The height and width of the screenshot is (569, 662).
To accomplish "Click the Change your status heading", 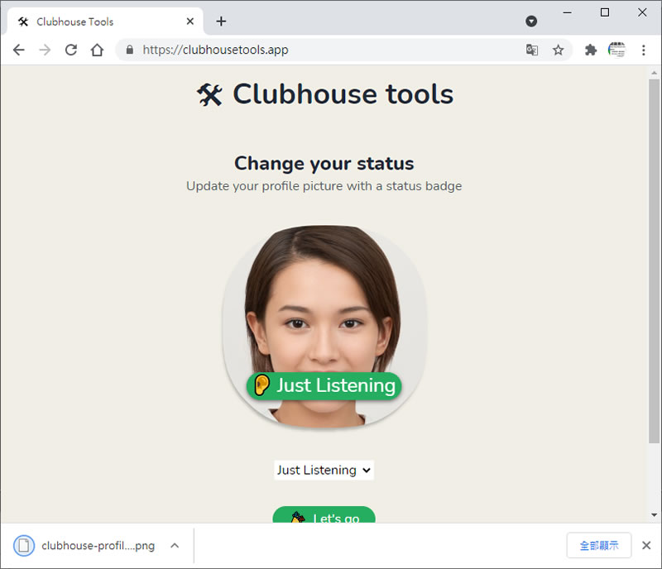I will point(324,164).
